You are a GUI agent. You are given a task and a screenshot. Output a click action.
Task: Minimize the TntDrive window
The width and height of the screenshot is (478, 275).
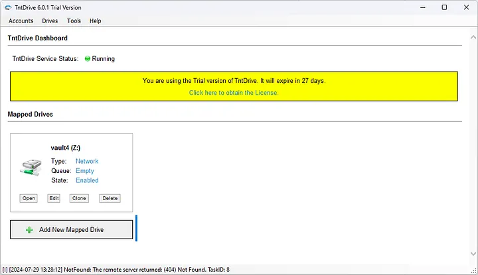tap(422, 7)
